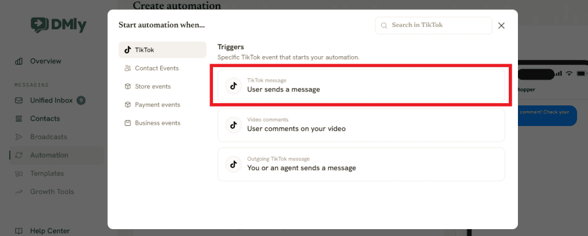Click the people icon next to Contact Events
The height and width of the screenshot is (236, 588).
127,68
